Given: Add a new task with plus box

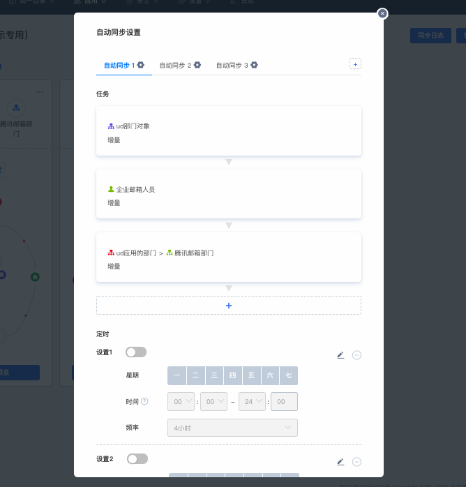Looking at the screenshot, I should (x=229, y=306).
